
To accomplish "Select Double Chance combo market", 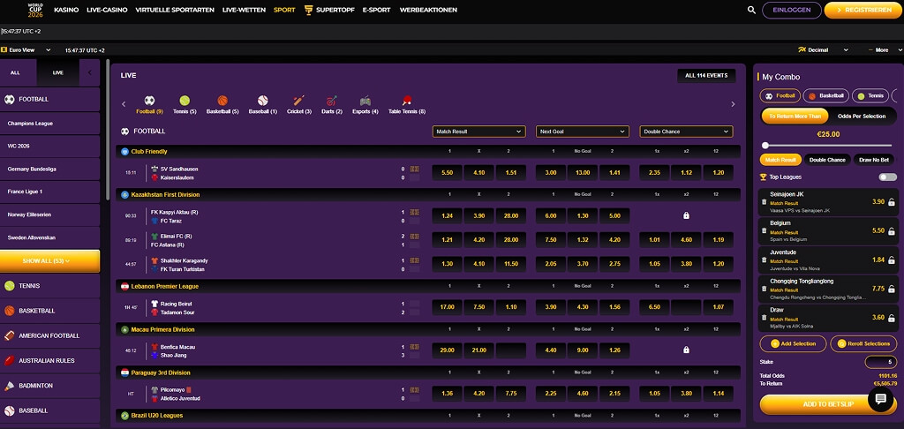I will [x=827, y=160].
